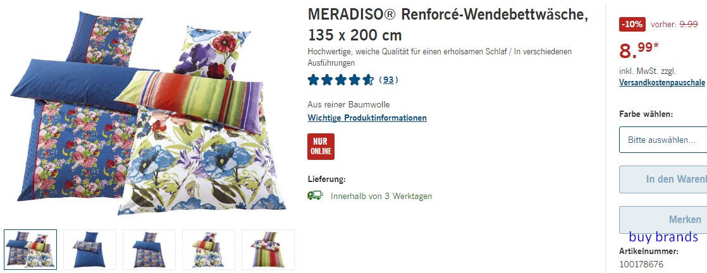Open the 93 reviews link
707x273 pixels.
[388, 80]
